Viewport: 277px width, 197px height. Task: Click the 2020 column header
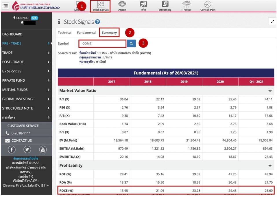(220, 82)
